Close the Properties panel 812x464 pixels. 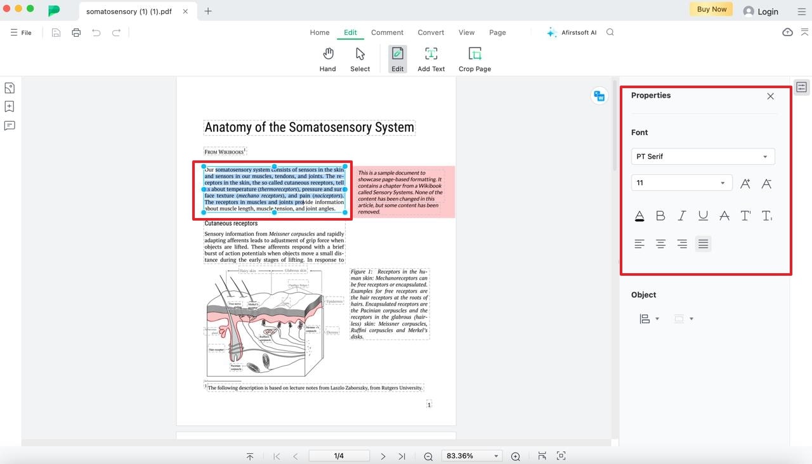click(770, 96)
